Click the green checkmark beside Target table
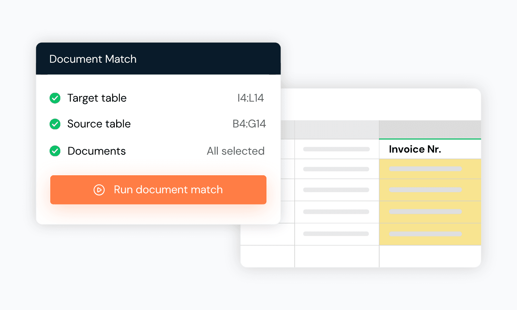Screen dimensions: 517x310 (x=55, y=98)
